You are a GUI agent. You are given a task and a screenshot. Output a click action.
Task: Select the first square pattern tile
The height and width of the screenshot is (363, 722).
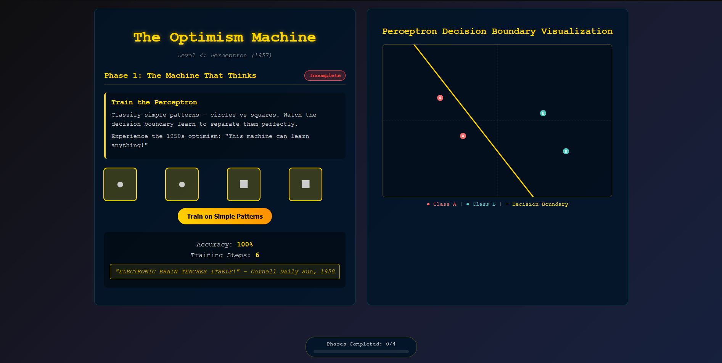pos(244,184)
